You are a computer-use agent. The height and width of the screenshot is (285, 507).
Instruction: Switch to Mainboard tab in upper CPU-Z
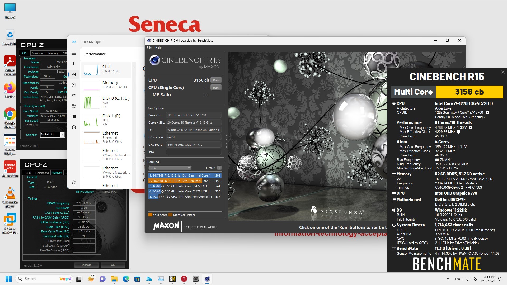click(x=39, y=53)
